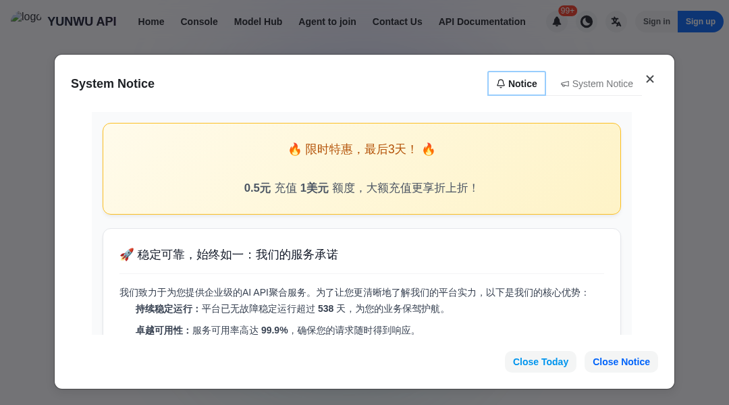Switch to the System Notice tab
Screen dimensions: 729x405
(597, 84)
